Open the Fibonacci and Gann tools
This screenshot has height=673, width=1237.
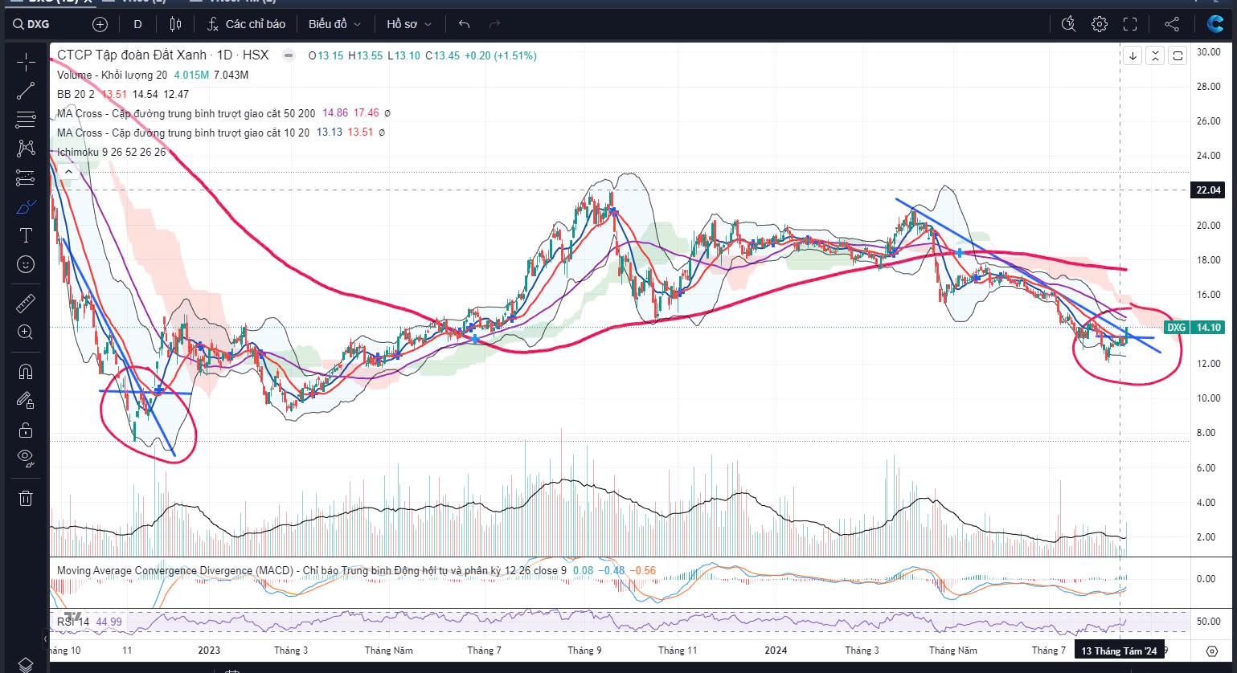click(x=26, y=120)
